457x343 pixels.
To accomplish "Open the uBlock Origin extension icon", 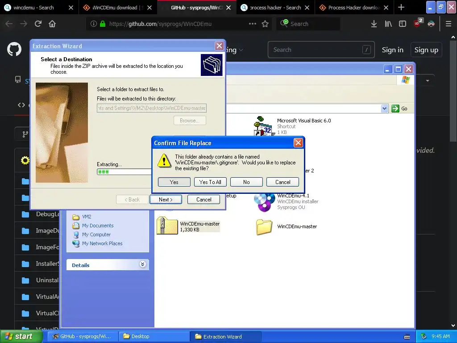I will (418, 23).
